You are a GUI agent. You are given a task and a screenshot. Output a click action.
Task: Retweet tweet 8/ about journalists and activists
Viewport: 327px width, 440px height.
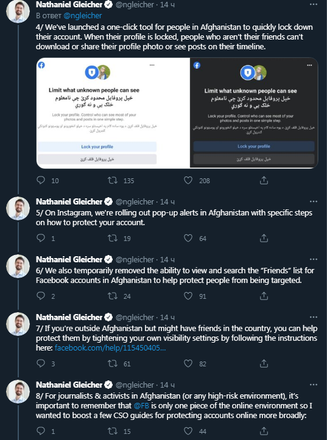click(113, 431)
